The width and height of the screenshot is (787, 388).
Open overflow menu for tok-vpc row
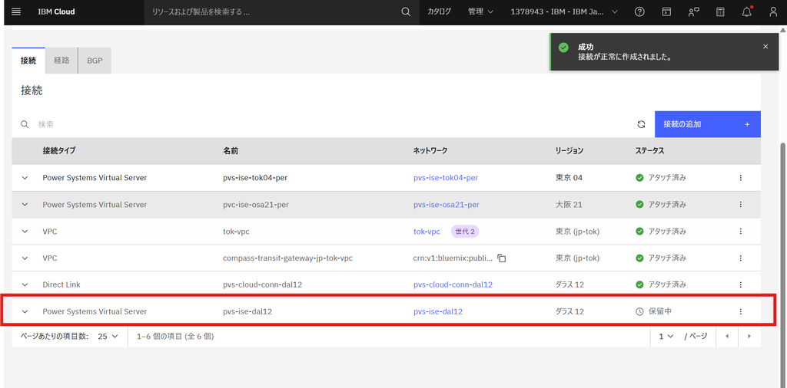[x=740, y=232]
